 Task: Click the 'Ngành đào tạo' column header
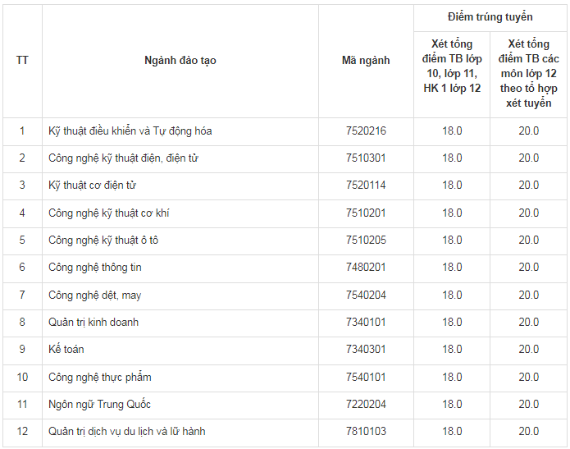pyautogui.click(x=180, y=61)
